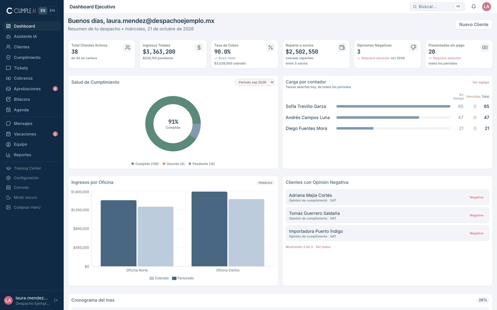This screenshot has height=310, width=497.
Task: Click the Reportes bar chart icon
Action: tap(8, 155)
